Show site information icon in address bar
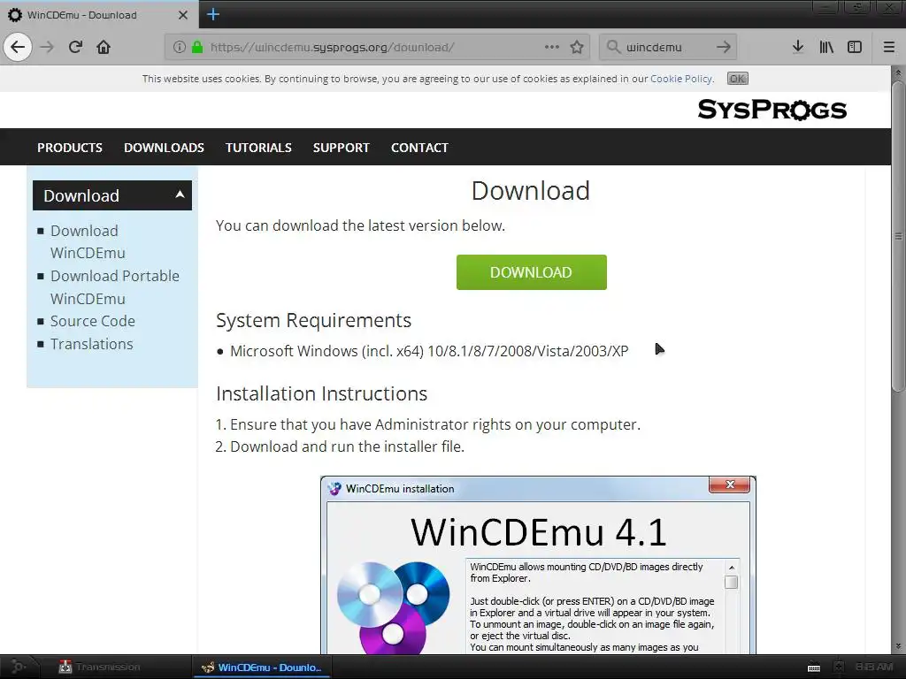The image size is (906, 679). [x=179, y=47]
